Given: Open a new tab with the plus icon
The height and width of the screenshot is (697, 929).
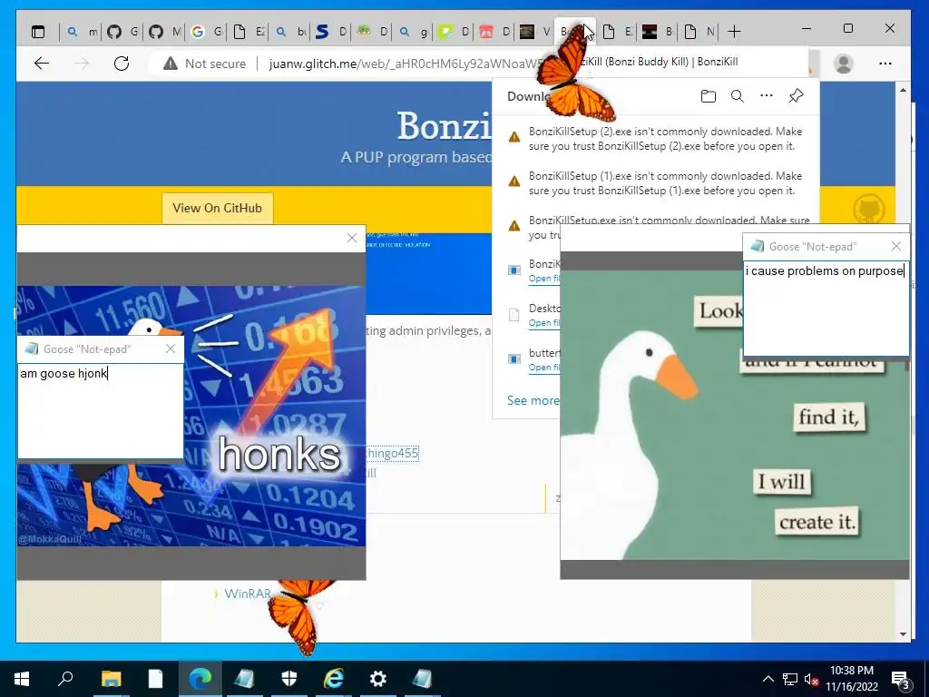Looking at the screenshot, I should pyautogui.click(x=733, y=32).
